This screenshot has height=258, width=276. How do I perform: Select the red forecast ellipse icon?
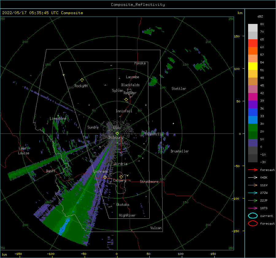(253, 223)
